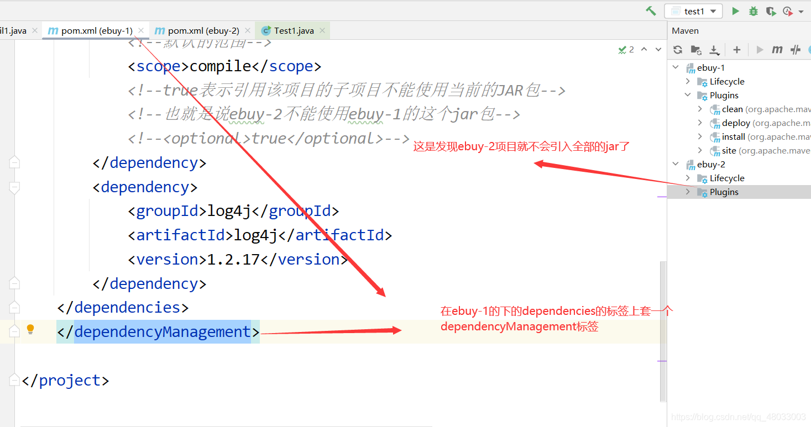This screenshot has height=427, width=811.
Task: Go to next highlighted problem arrow
Action: click(658, 50)
